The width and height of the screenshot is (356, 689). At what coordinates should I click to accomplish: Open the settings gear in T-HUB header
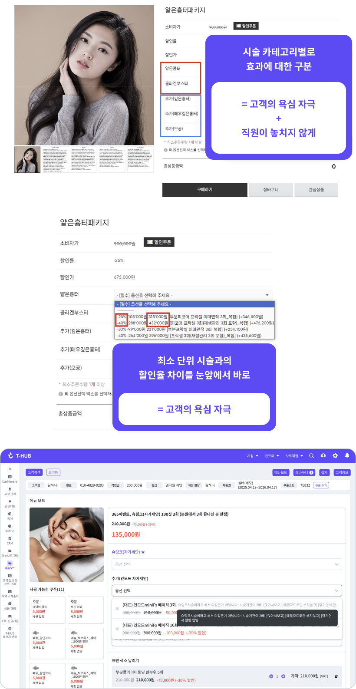pyautogui.click(x=335, y=456)
